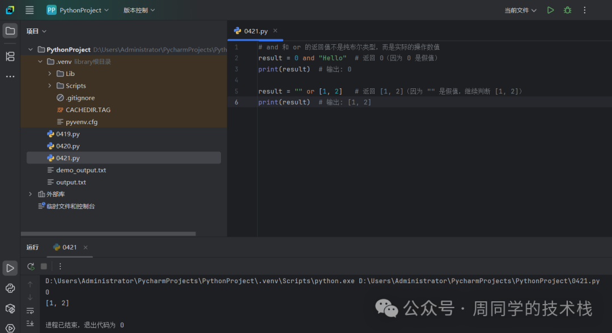Screen dimensions: 612x333
Task: Open the Structure tool window icon
Action: tap(10, 56)
